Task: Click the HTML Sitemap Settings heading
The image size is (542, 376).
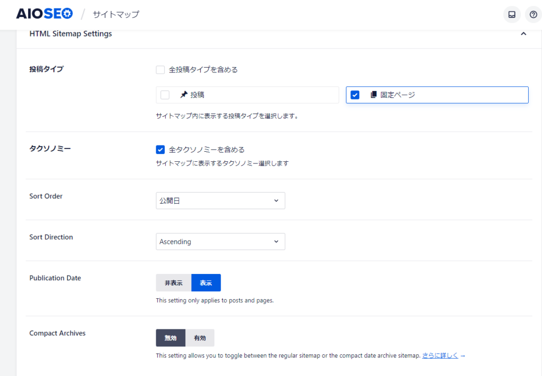Action: (x=70, y=34)
